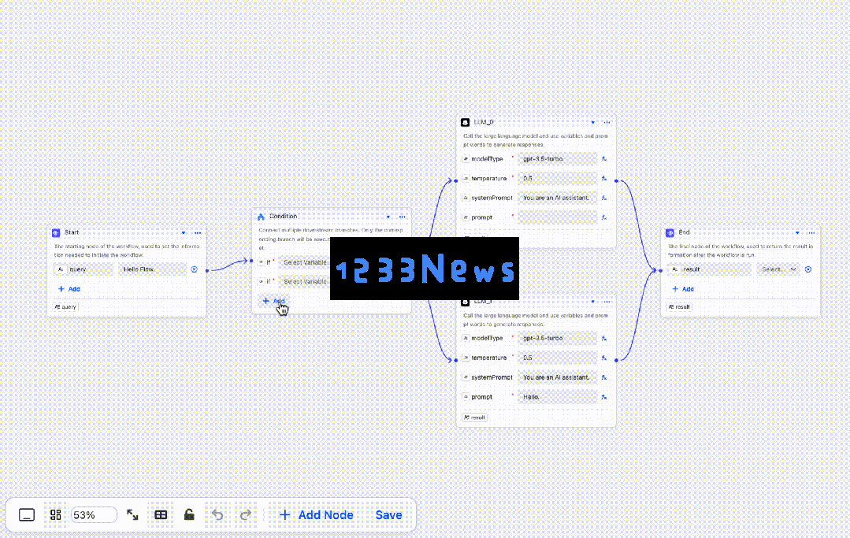The height and width of the screenshot is (538, 850).
Task: Click the 53% zoom level field
Action: tap(94, 514)
